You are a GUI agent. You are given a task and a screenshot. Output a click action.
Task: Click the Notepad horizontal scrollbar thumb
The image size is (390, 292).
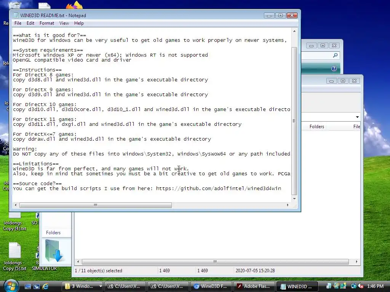click(x=96, y=205)
